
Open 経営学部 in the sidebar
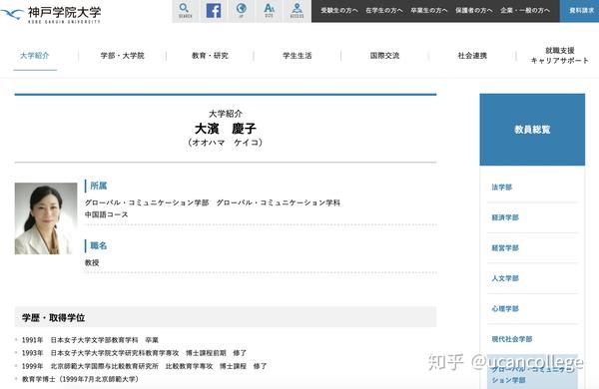tap(505, 248)
